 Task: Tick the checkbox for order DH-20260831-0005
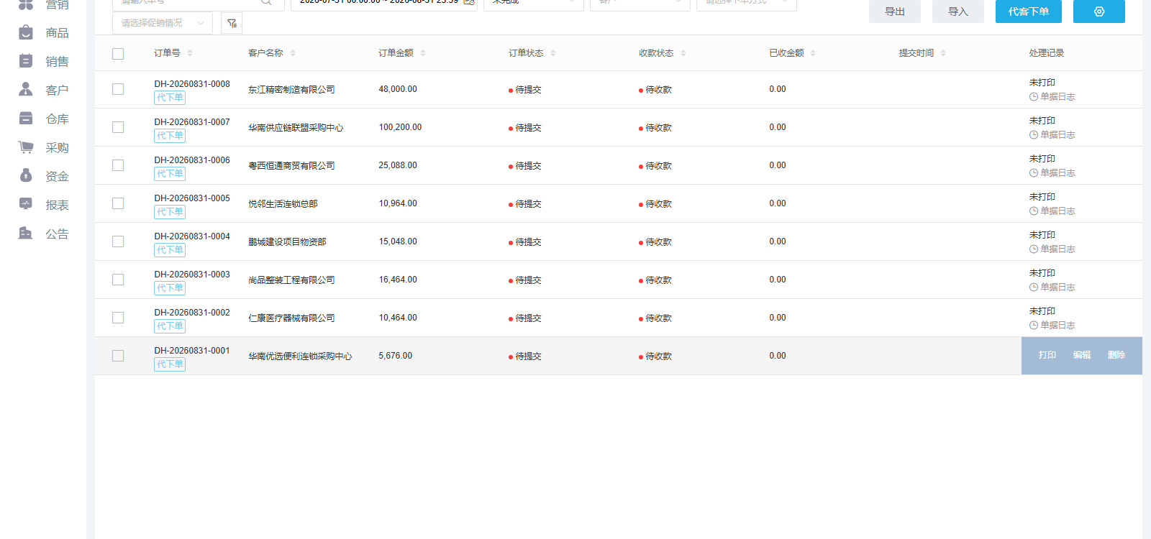point(118,203)
